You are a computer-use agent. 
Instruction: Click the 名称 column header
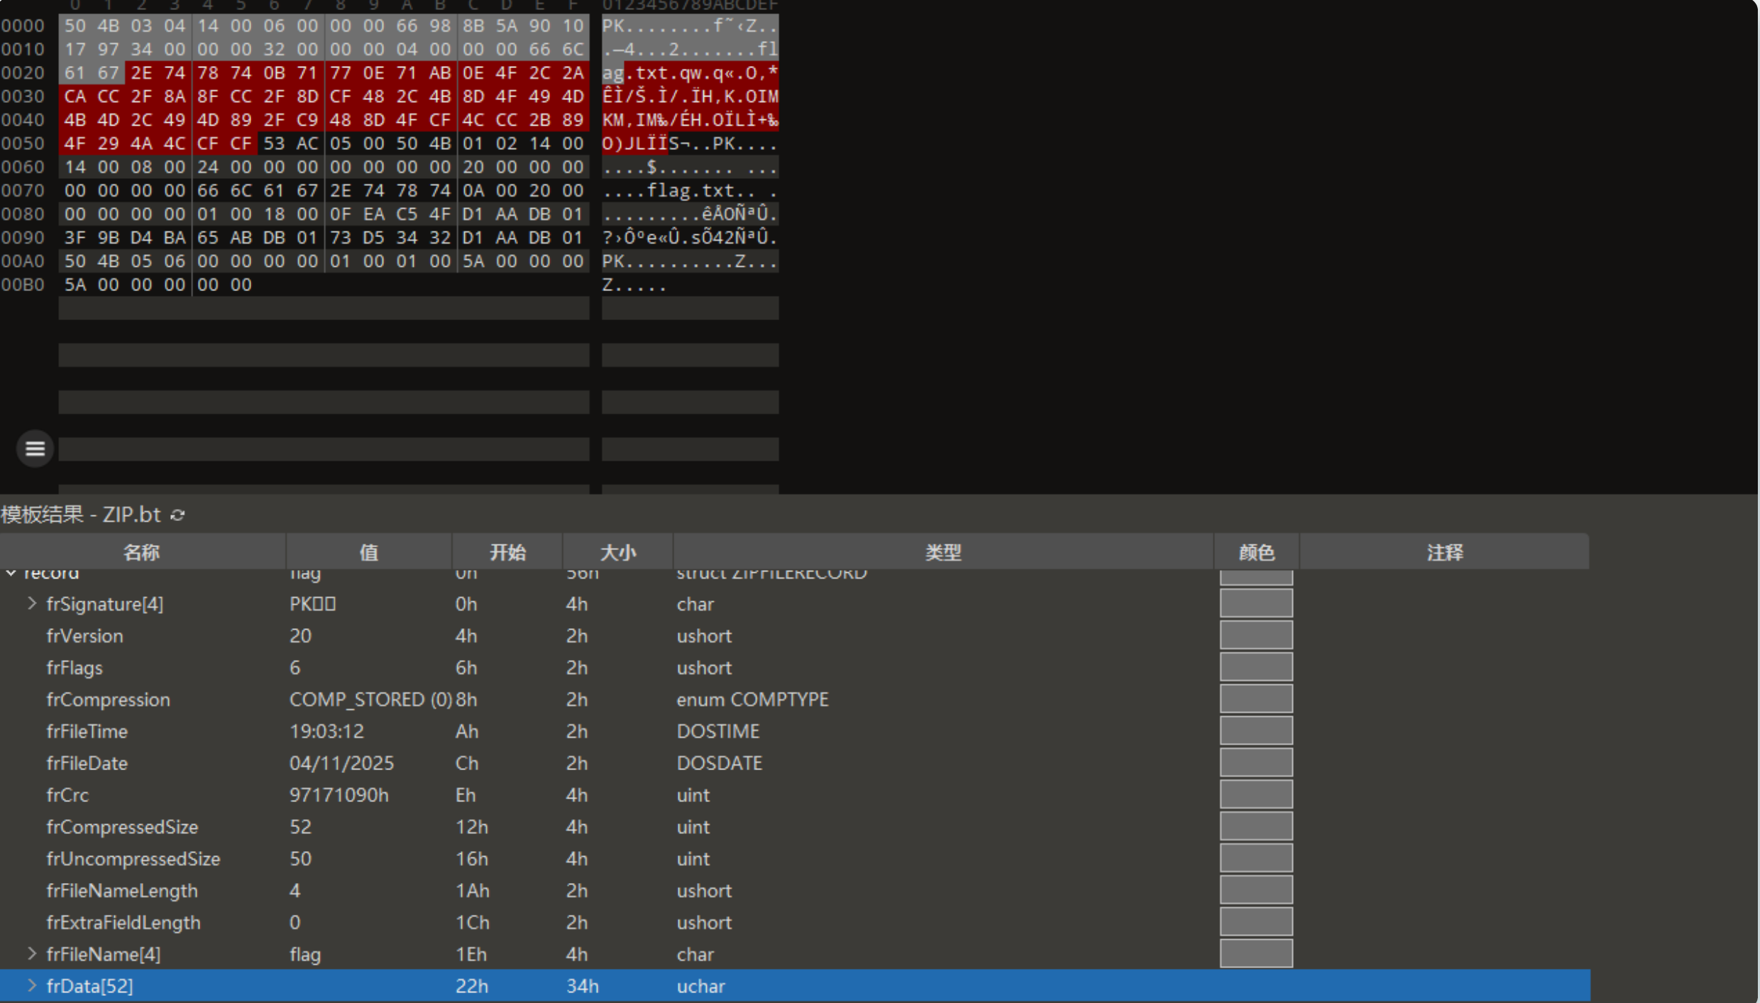tap(141, 552)
